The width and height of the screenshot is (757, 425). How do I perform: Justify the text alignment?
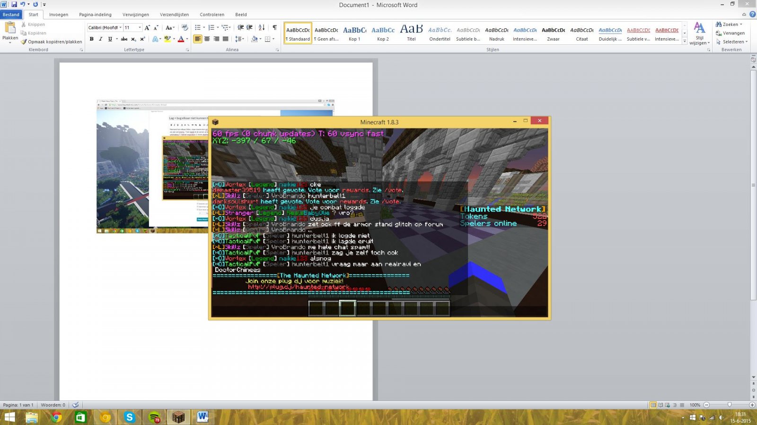(225, 39)
